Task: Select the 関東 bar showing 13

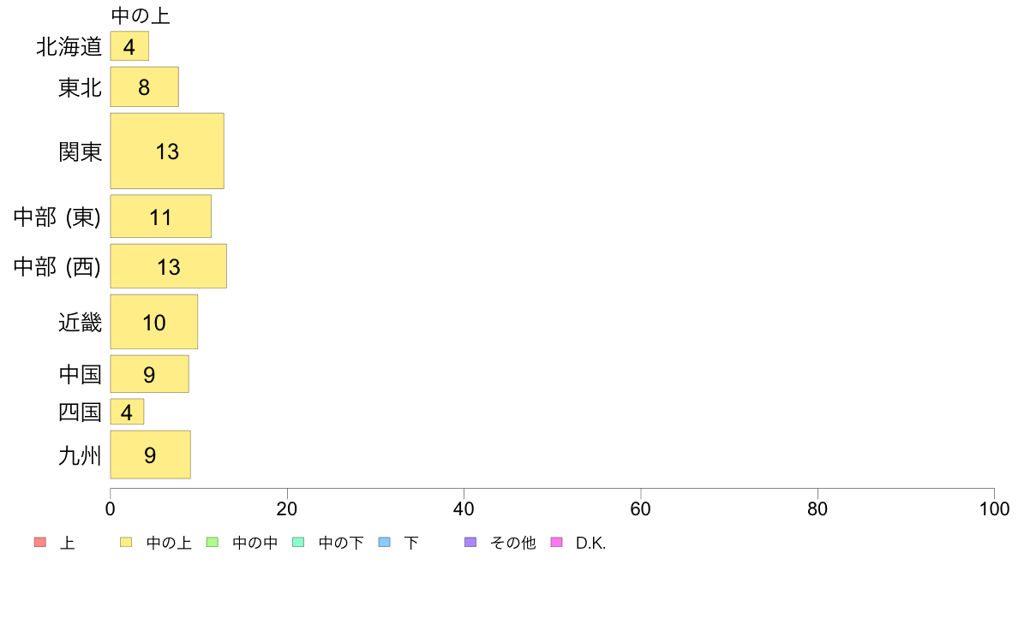Action: pos(167,152)
